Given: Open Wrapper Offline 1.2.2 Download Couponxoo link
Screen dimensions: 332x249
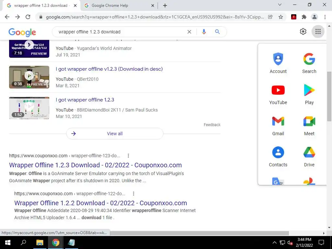Looking at the screenshot, I should (101, 203).
